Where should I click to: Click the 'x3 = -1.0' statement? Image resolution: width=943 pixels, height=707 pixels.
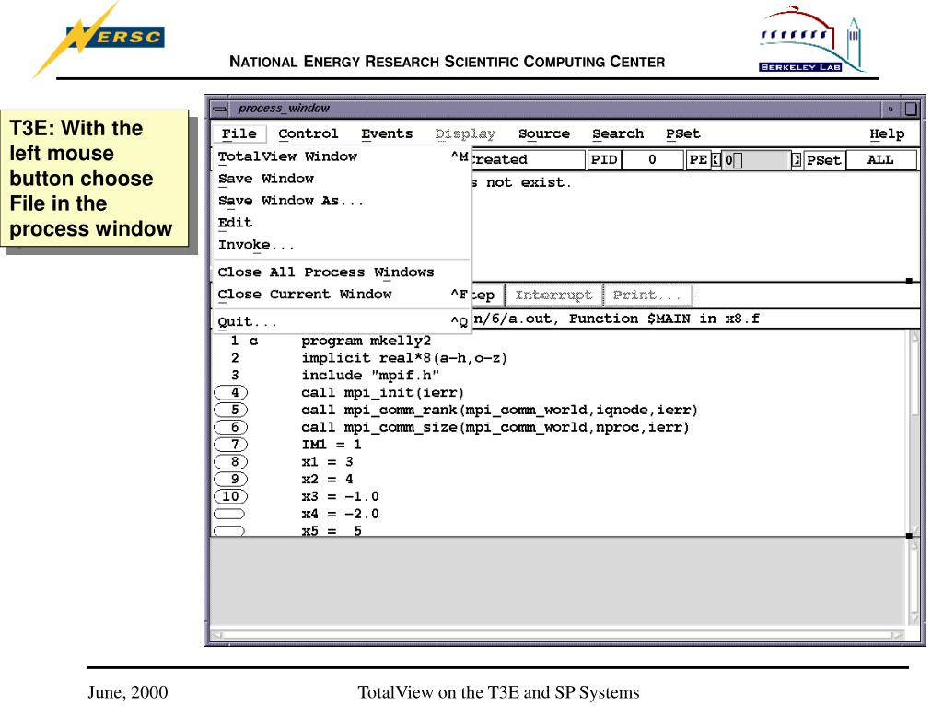(x=340, y=496)
